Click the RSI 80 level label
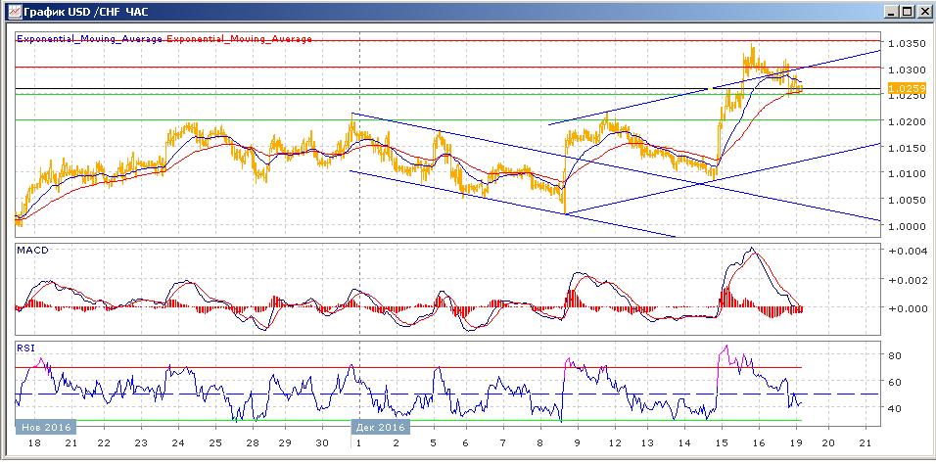Image resolution: width=936 pixels, height=464 pixels. point(894,355)
